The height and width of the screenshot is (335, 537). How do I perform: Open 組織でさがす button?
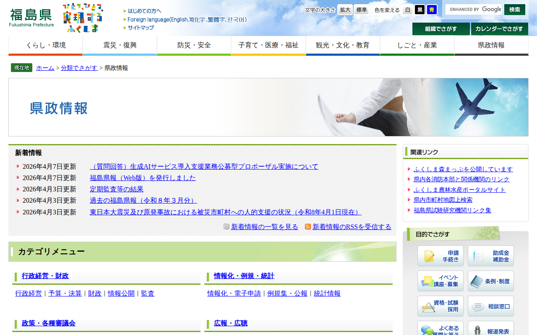[x=441, y=29]
